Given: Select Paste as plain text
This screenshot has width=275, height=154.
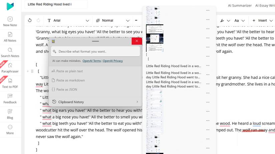Looking at the screenshot, I should pyautogui.click(x=95, y=71).
